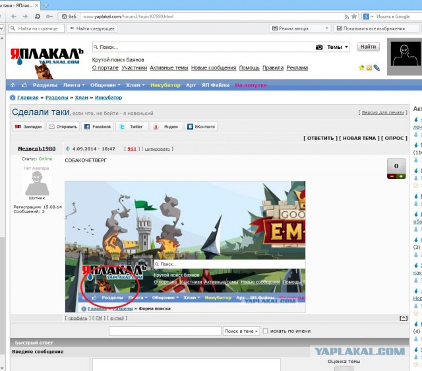Toggle искать по имени checkbox

[265, 331]
